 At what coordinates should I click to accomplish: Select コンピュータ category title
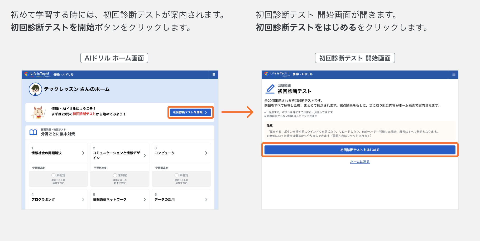[x=165, y=153]
